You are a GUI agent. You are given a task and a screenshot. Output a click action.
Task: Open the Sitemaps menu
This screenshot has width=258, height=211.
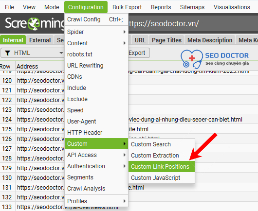point(192,7)
